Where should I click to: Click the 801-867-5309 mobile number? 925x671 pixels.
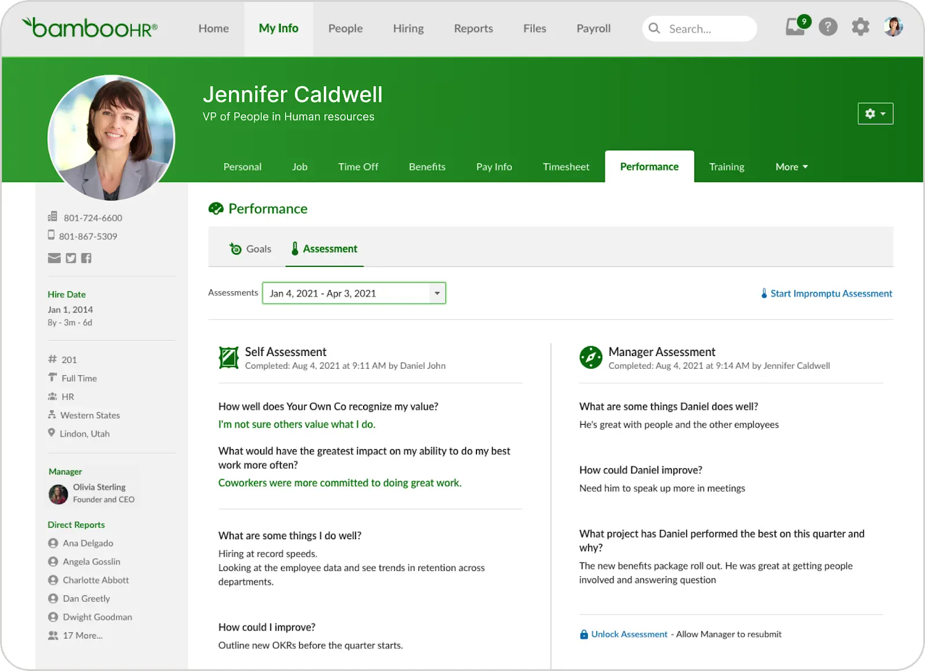(88, 236)
